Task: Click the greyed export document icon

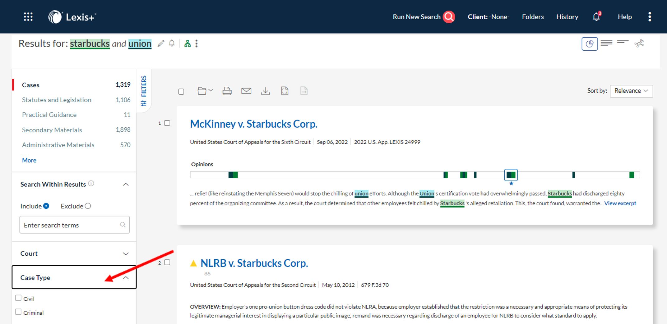Action: pos(304,91)
